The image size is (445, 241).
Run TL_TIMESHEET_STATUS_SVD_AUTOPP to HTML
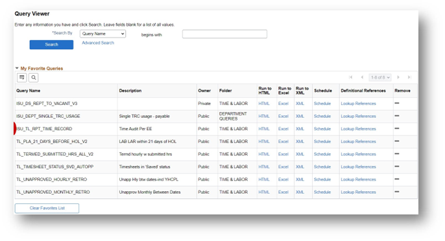pos(263,166)
